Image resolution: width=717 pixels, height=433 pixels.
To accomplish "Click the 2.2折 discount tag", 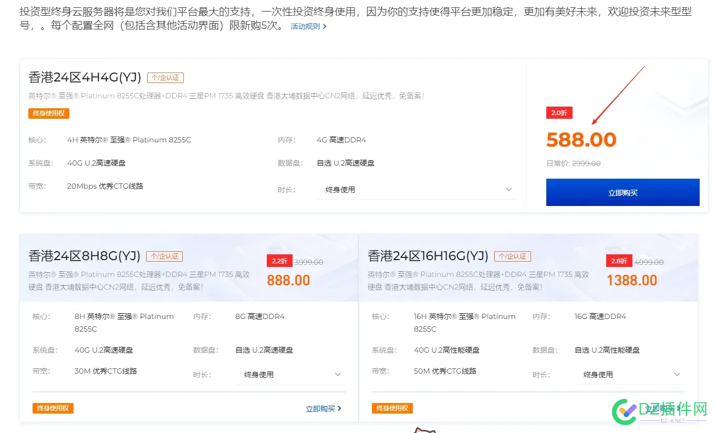I will pos(279,261).
